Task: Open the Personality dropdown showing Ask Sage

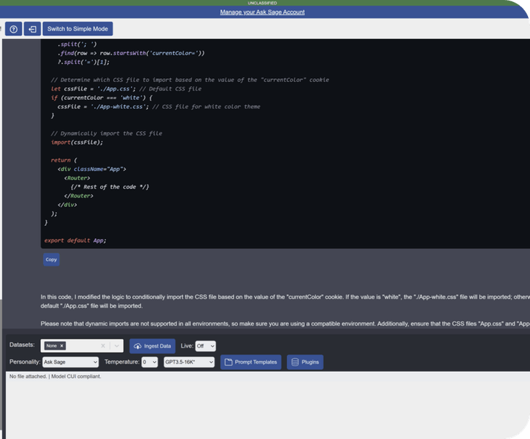Action: point(70,362)
